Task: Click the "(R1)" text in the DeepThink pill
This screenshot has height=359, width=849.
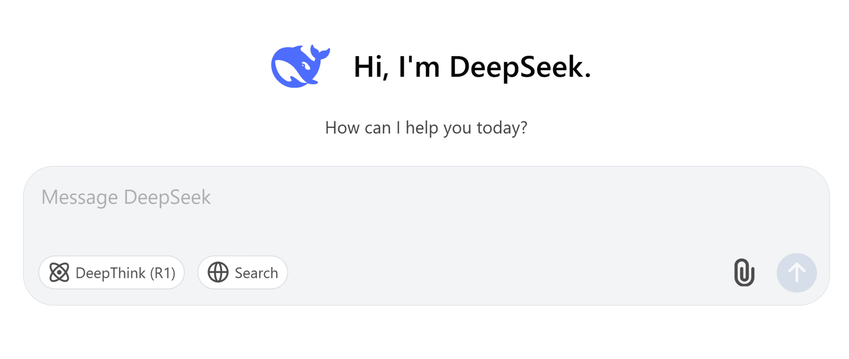Action: tap(163, 273)
